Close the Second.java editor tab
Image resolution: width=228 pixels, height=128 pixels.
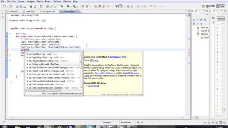coord(77,11)
